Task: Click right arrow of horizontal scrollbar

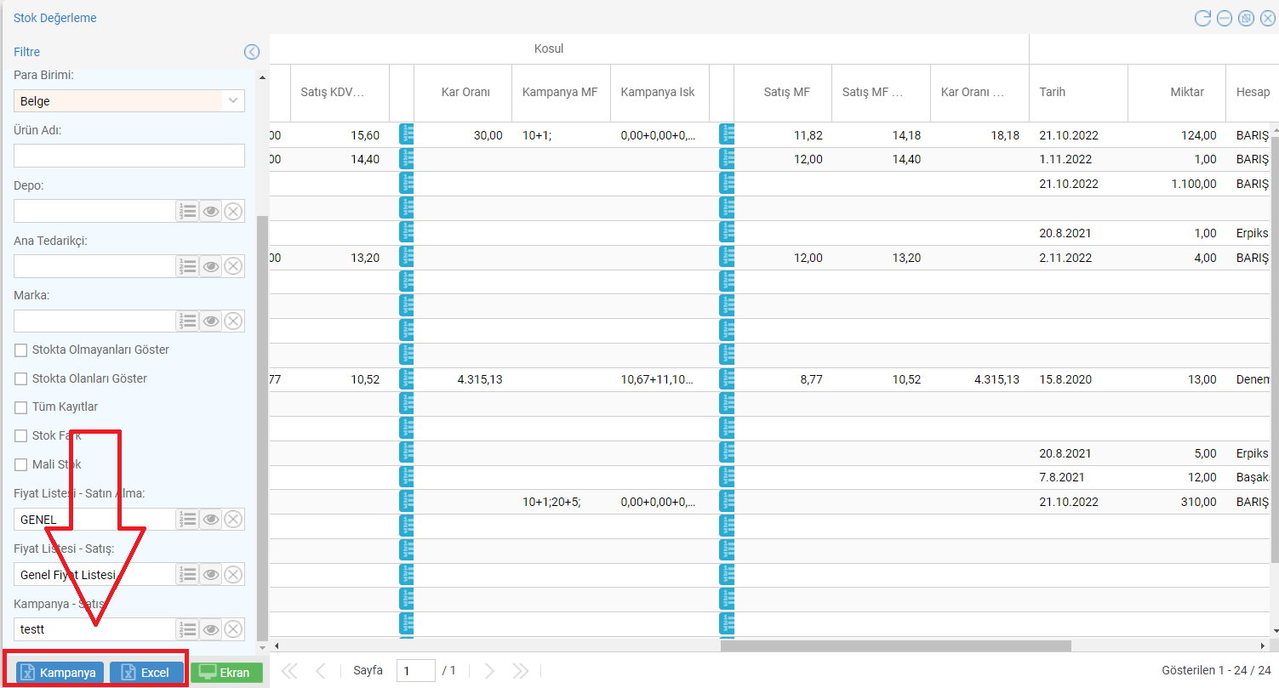Action: (x=1263, y=645)
